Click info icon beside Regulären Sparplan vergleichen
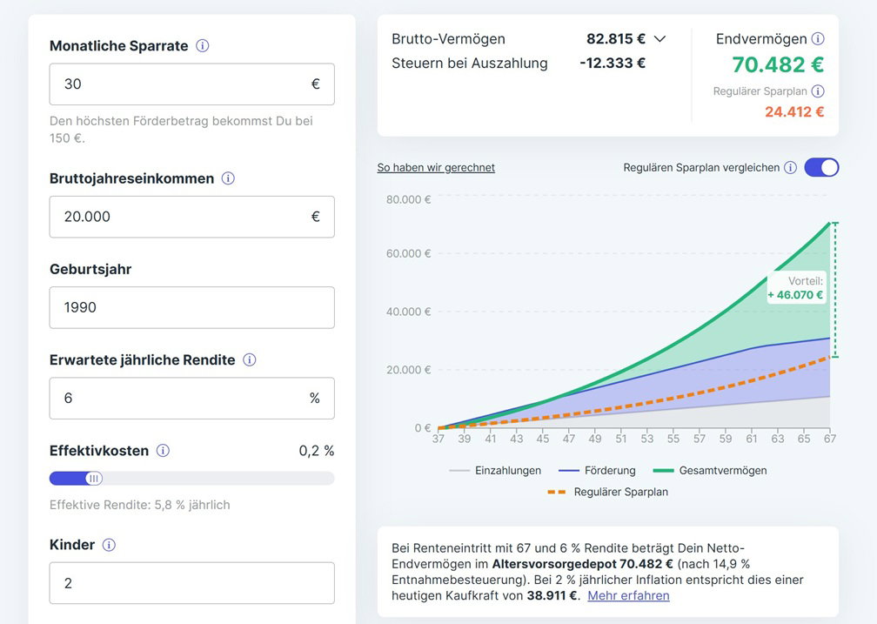 [790, 168]
